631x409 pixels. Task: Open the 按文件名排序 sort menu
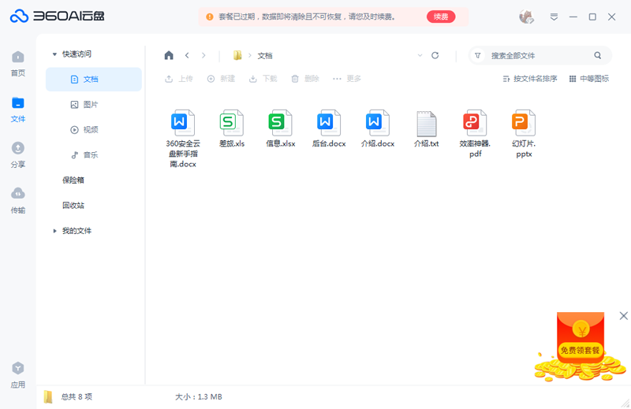530,79
